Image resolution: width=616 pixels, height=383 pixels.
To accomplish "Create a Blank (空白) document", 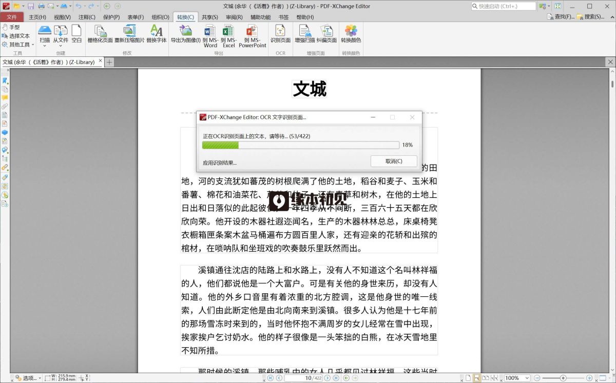I will click(x=76, y=33).
